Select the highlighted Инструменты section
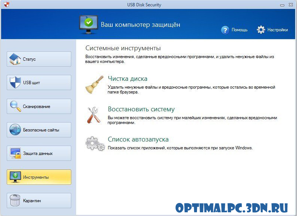This screenshot has width=297, height=216. (x=39, y=177)
